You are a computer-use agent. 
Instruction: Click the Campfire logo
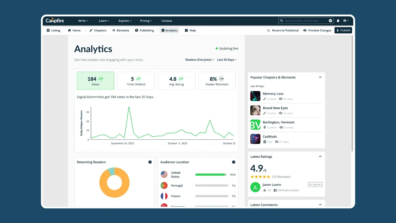[54, 20]
